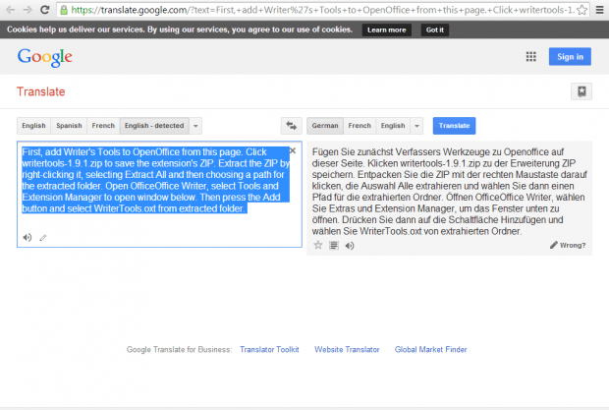Screen dimensions: 609x410
Task: Open Translator Toolkit link
Action: (x=269, y=349)
